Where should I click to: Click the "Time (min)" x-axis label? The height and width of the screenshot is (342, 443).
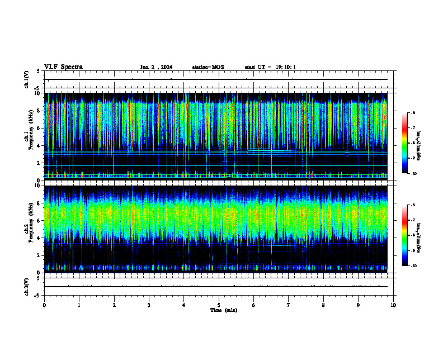pyautogui.click(x=224, y=310)
